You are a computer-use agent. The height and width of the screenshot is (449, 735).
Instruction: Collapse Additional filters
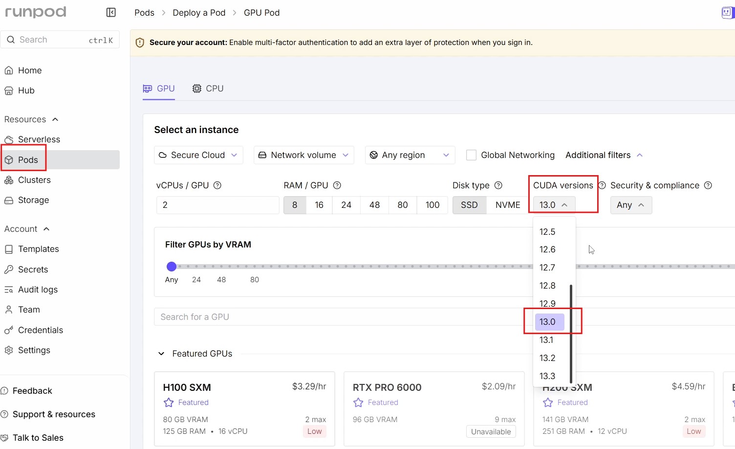coord(604,155)
